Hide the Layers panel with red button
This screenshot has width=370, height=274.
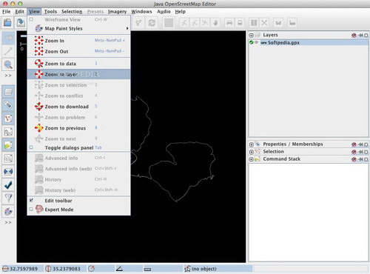coord(354,36)
